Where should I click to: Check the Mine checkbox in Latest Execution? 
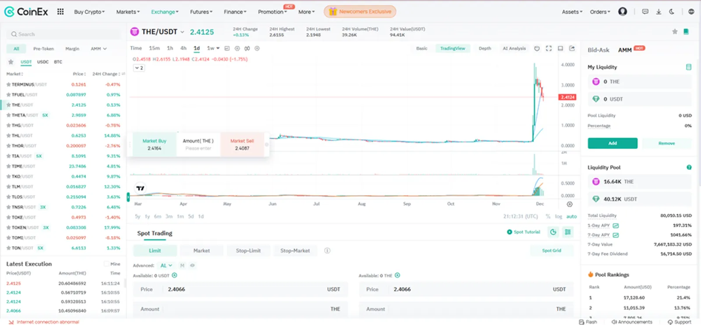(x=106, y=264)
